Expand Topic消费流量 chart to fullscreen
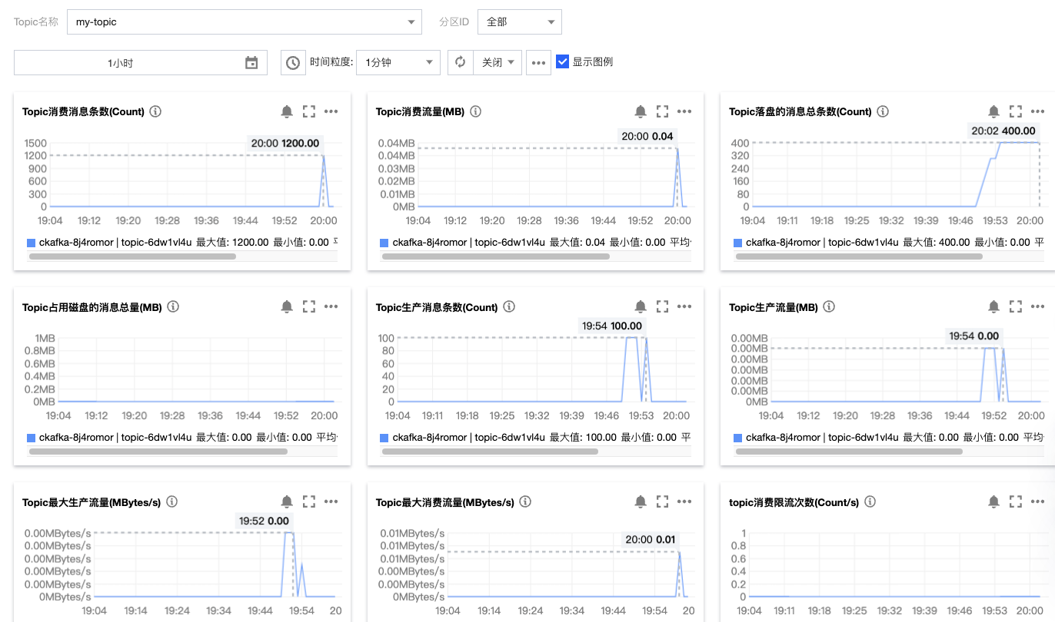Screen dimensions: 1055x622 663,111
